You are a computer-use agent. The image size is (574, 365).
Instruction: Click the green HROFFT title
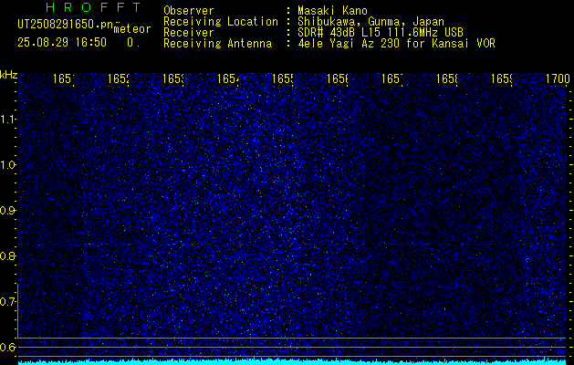tap(93, 7)
